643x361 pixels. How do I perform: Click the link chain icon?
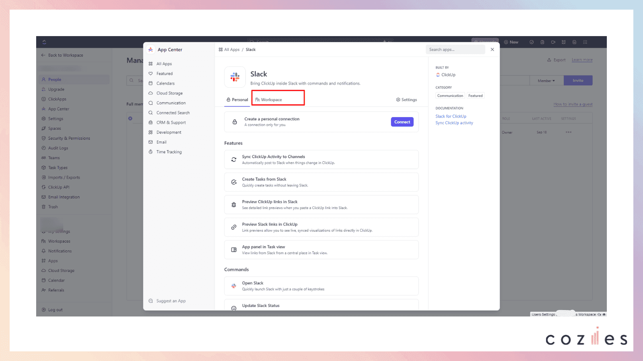pos(234,227)
